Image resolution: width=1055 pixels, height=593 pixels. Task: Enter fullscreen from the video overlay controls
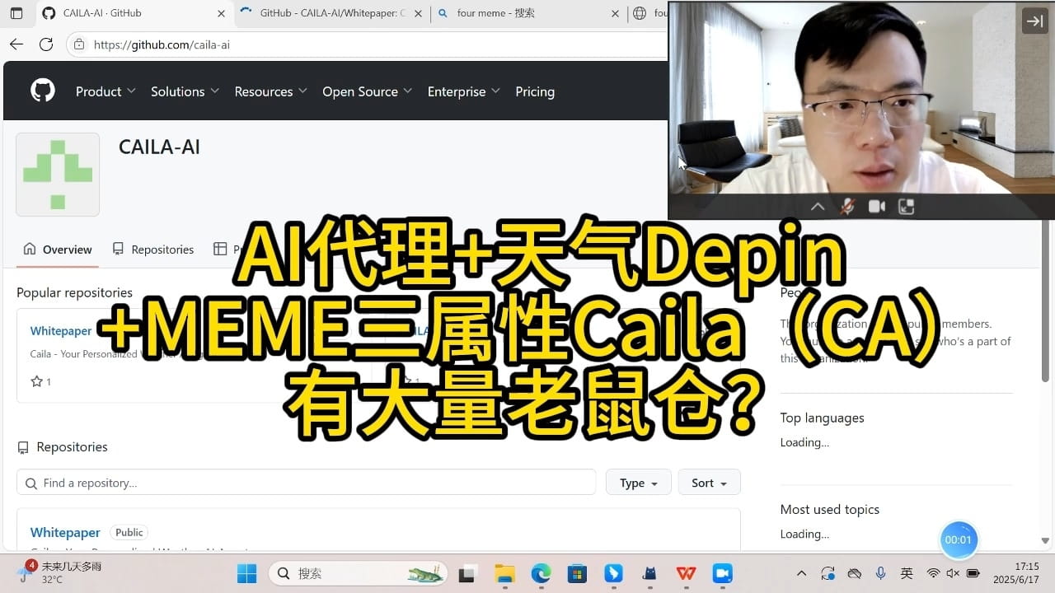click(906, 206)
